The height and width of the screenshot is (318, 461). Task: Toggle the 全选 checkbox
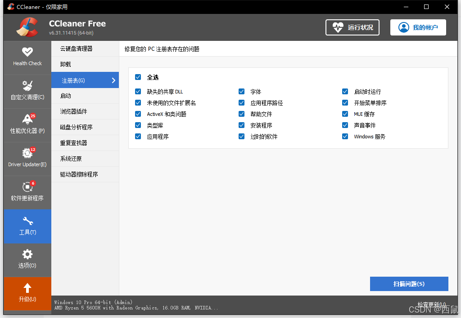click(x=138, y=77)
